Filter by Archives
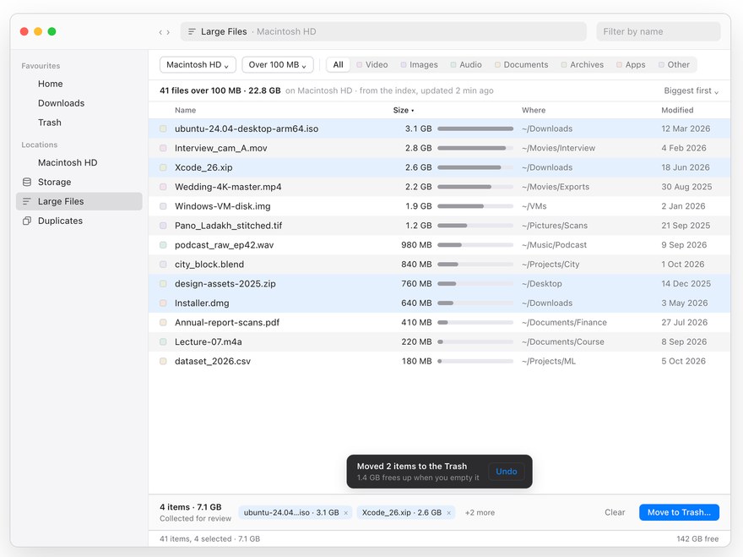The width and height of the screenshot is (743, 557). tap(582, 65)
